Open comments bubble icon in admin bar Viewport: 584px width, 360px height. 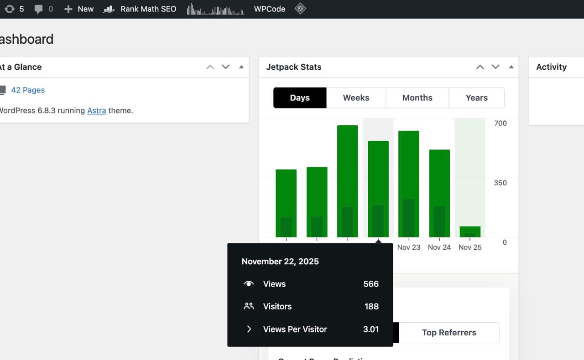pos(39,9)
